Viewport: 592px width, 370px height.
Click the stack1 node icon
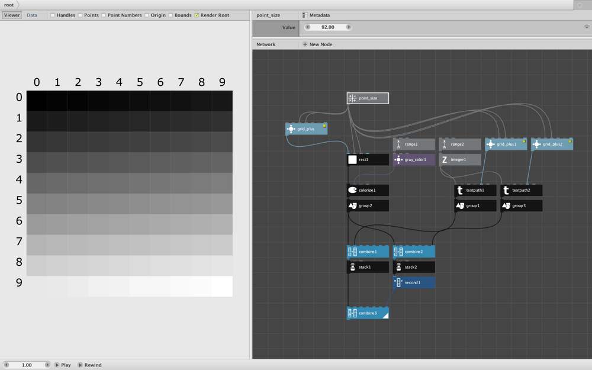point(352,268)
